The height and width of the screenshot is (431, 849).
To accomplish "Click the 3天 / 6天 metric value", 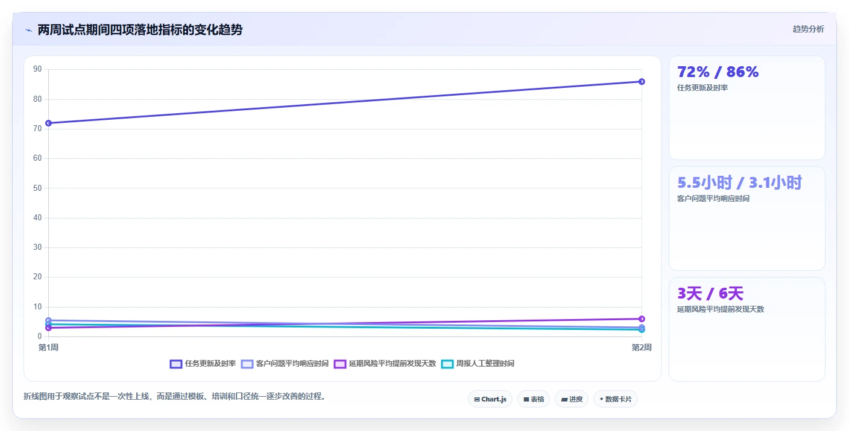I will pos(710,294).
